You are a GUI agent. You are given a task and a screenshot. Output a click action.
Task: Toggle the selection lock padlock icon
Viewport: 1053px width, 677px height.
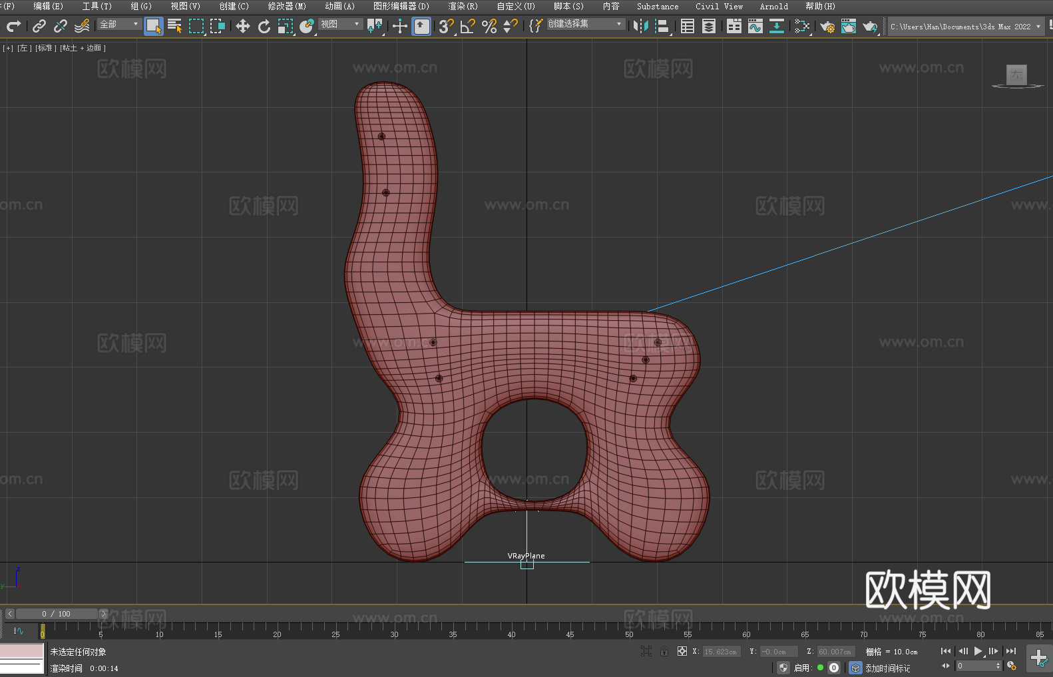tap(664, 651)
